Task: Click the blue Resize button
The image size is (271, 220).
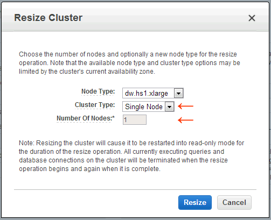Action: point(195,202)
